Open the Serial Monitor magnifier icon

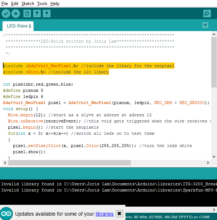coord(207,14)
